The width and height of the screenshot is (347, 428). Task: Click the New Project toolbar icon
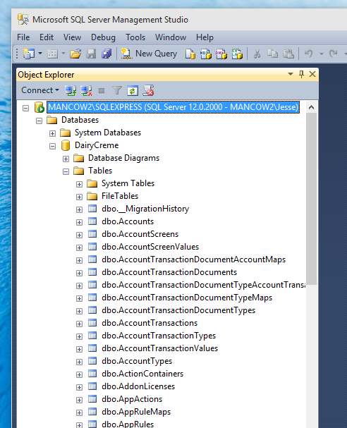[29, 54]
